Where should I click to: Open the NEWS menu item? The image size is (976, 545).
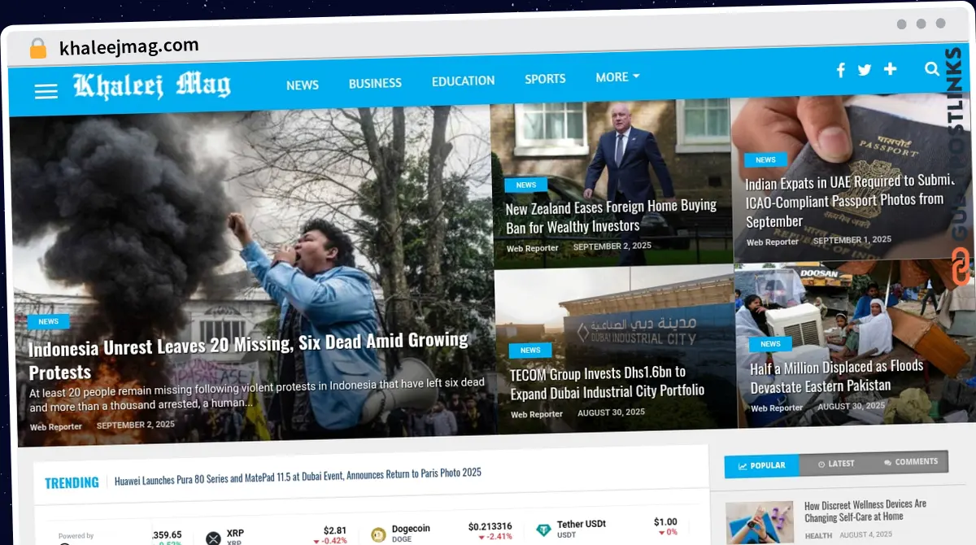[303, 85]
